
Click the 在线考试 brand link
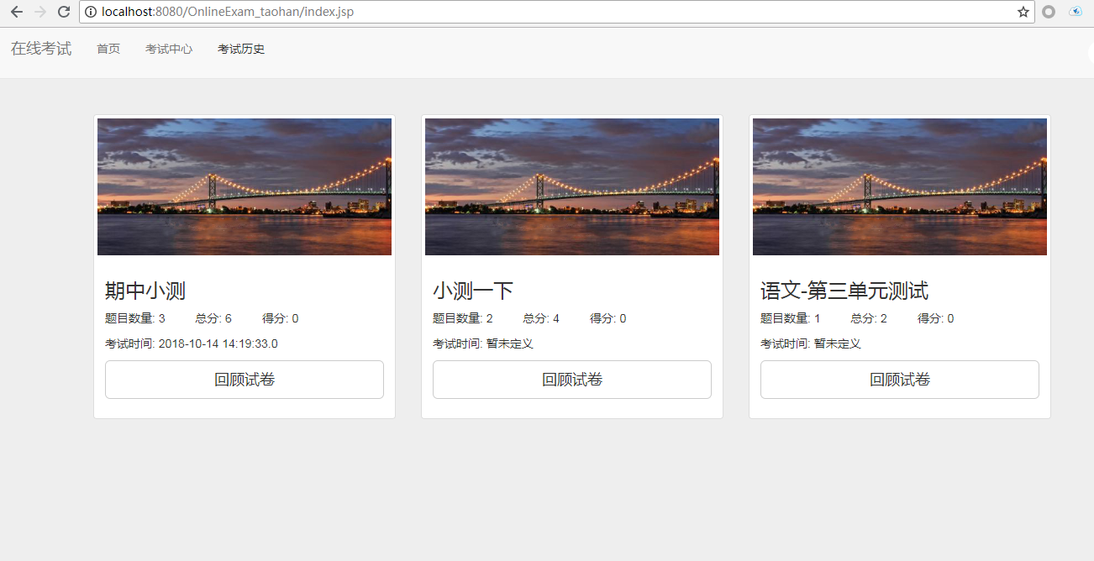(x=41, y=49)
